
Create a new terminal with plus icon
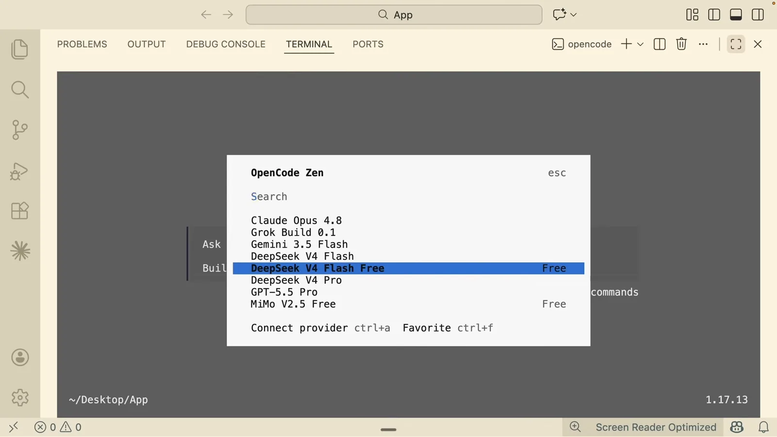coord(626,44)
